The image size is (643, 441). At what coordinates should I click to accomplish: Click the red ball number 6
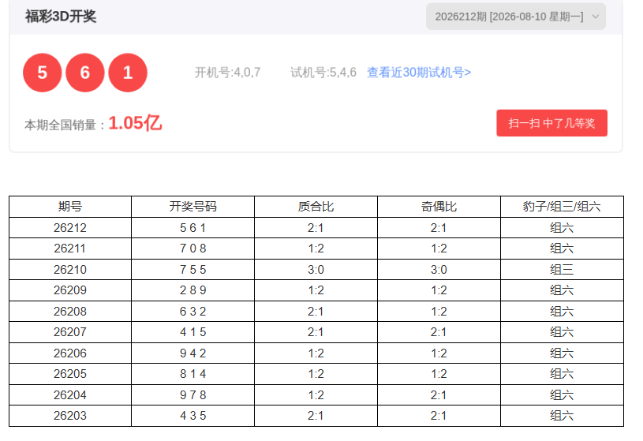[85, 73]
